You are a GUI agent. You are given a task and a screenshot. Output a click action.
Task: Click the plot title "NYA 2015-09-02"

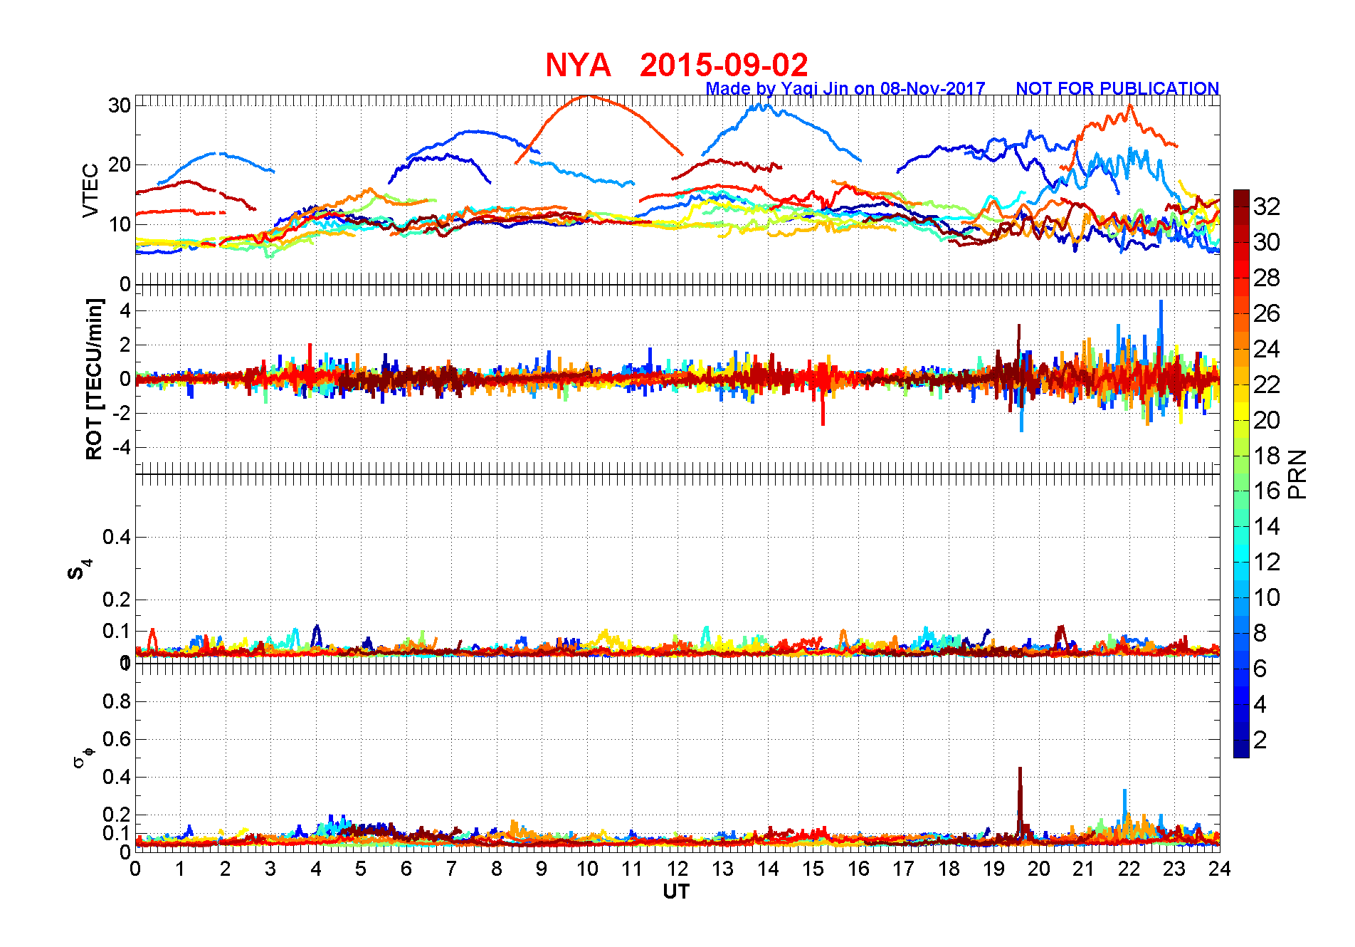pos(676,66)
